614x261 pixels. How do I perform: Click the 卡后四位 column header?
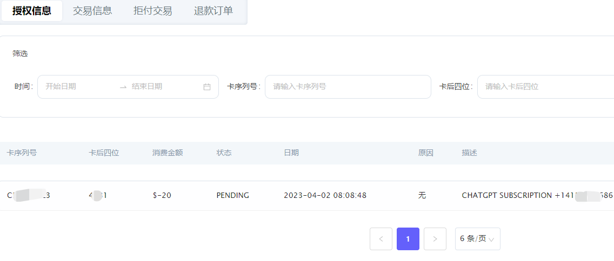tap(104, 153)
